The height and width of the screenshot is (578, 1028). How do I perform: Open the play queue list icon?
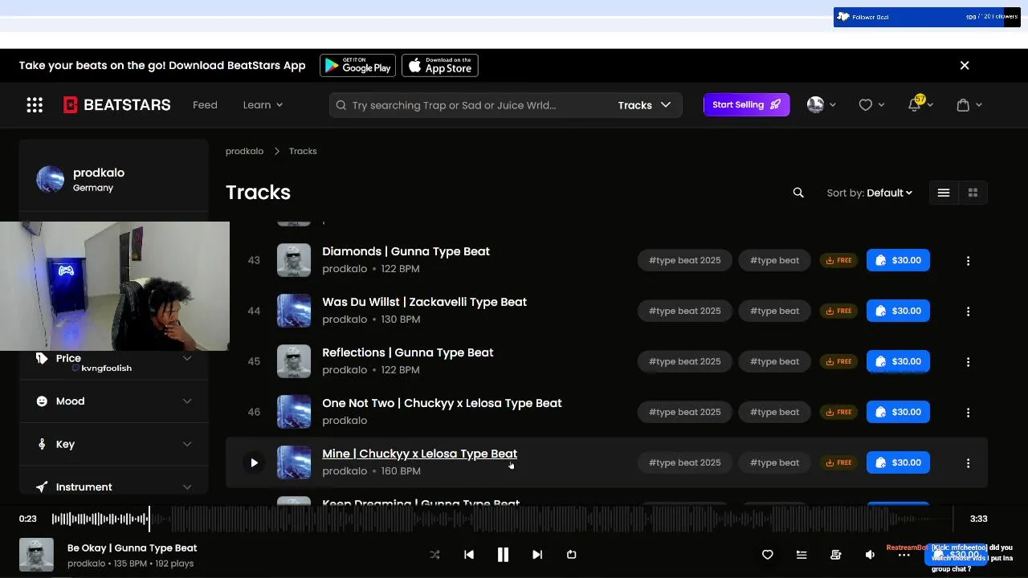coord(802,555)
